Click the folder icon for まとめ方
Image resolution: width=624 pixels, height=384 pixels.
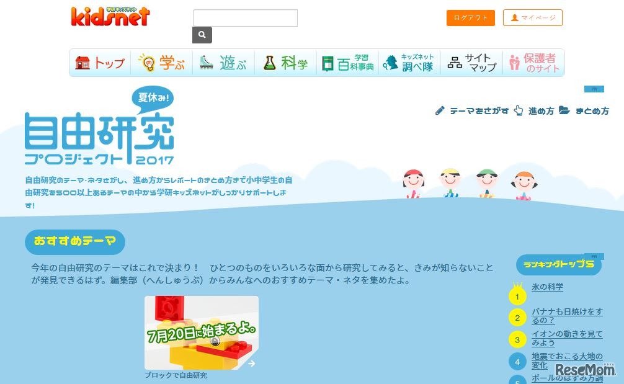(x=564, y=110)
